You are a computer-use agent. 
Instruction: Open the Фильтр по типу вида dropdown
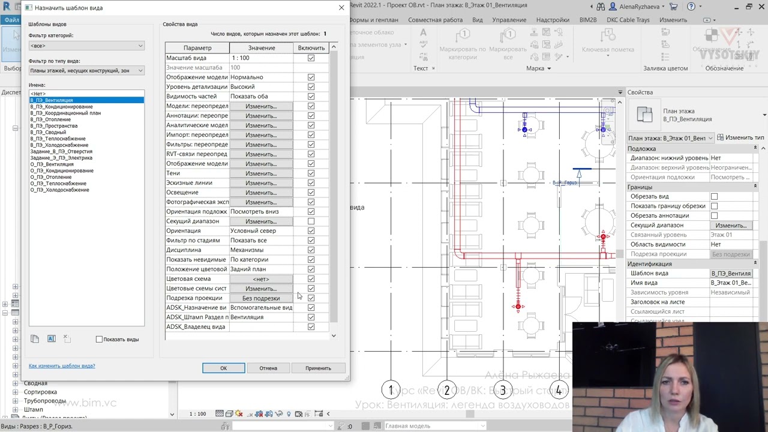tap(86, 71)
